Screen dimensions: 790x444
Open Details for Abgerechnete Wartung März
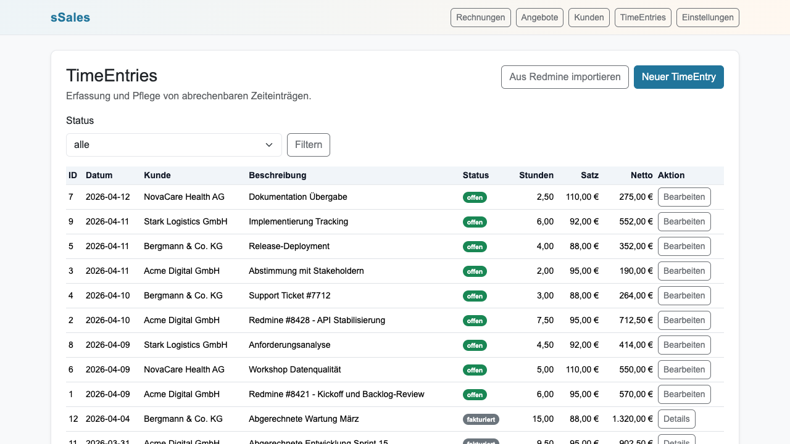coord(676,419)
